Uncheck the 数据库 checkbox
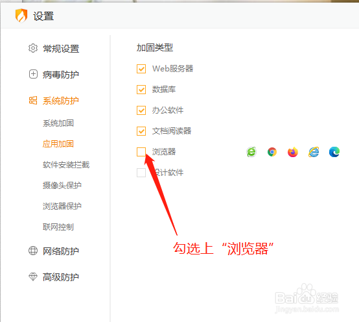359x322 pixels. click(141, 90)
